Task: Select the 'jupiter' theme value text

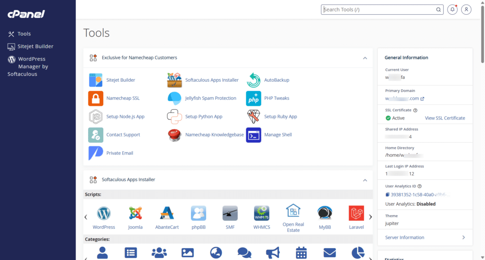Action: [392, 224]
